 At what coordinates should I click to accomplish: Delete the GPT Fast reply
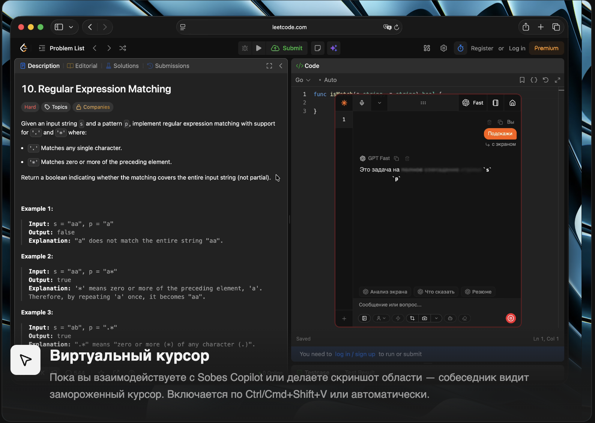(407, 159)
